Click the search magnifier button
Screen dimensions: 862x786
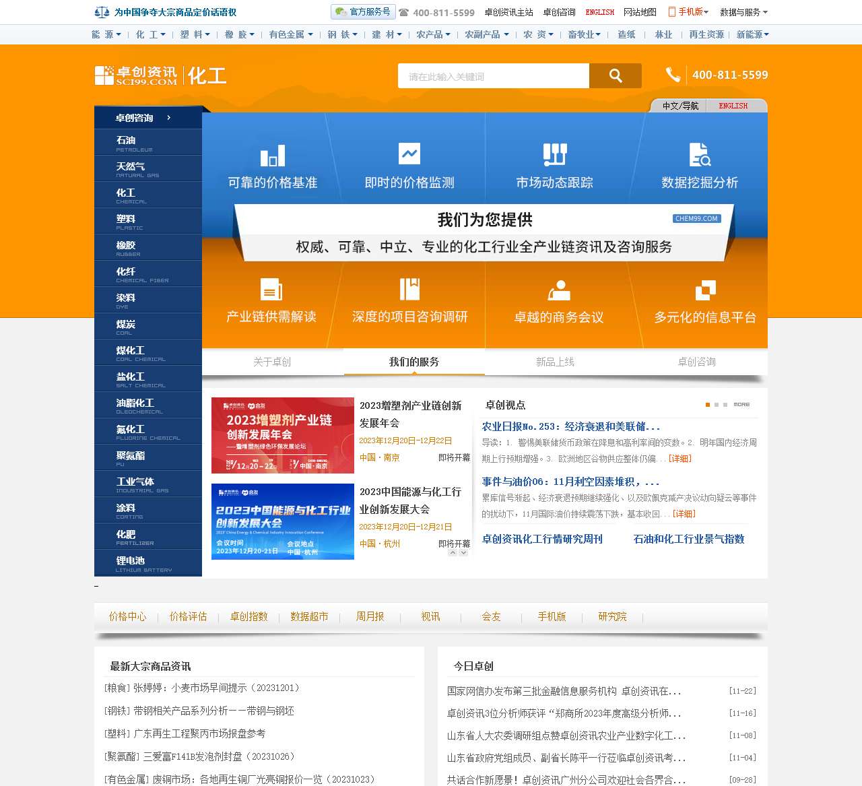616,76
